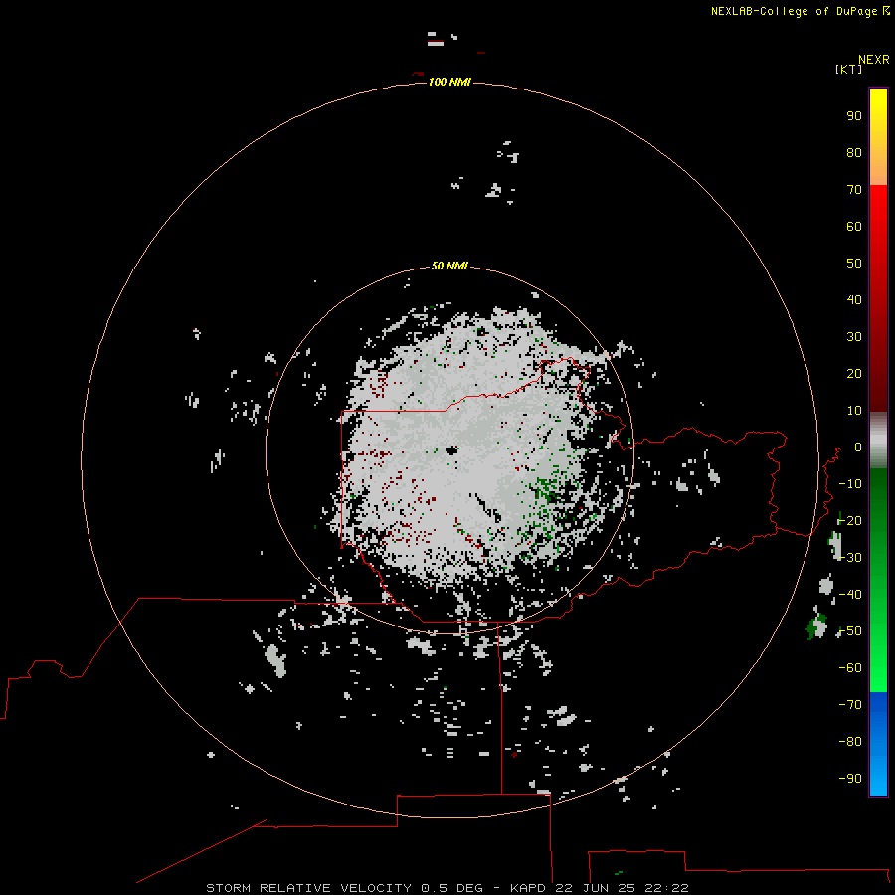Click the -40 knot scale label
The width and height of the screenshot is (895, 895).
click(x=850, y=595)
